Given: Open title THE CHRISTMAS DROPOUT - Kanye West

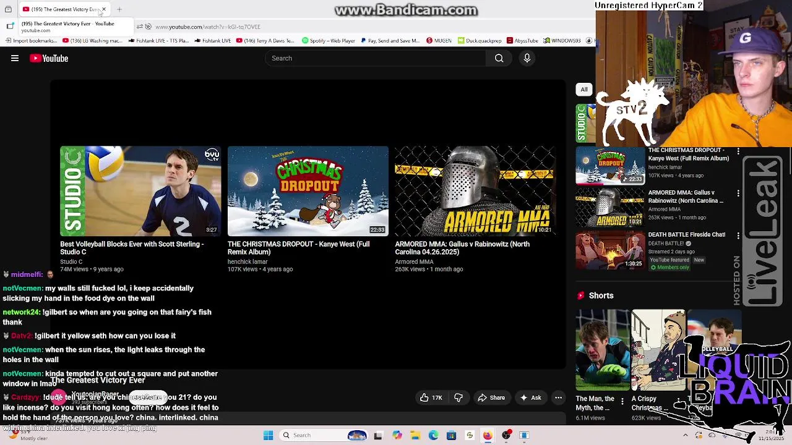Looking at the screenshot, I should point(298,248).
